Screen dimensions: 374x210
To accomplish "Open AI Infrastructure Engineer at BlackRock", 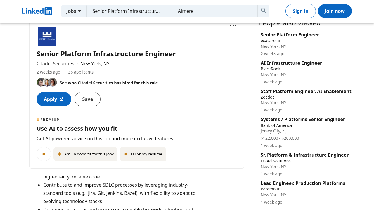I will pyautogui.click(x=291, y=63).
